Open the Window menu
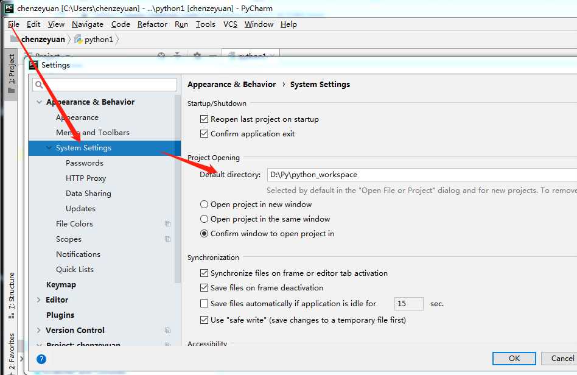 pos(259,24)
